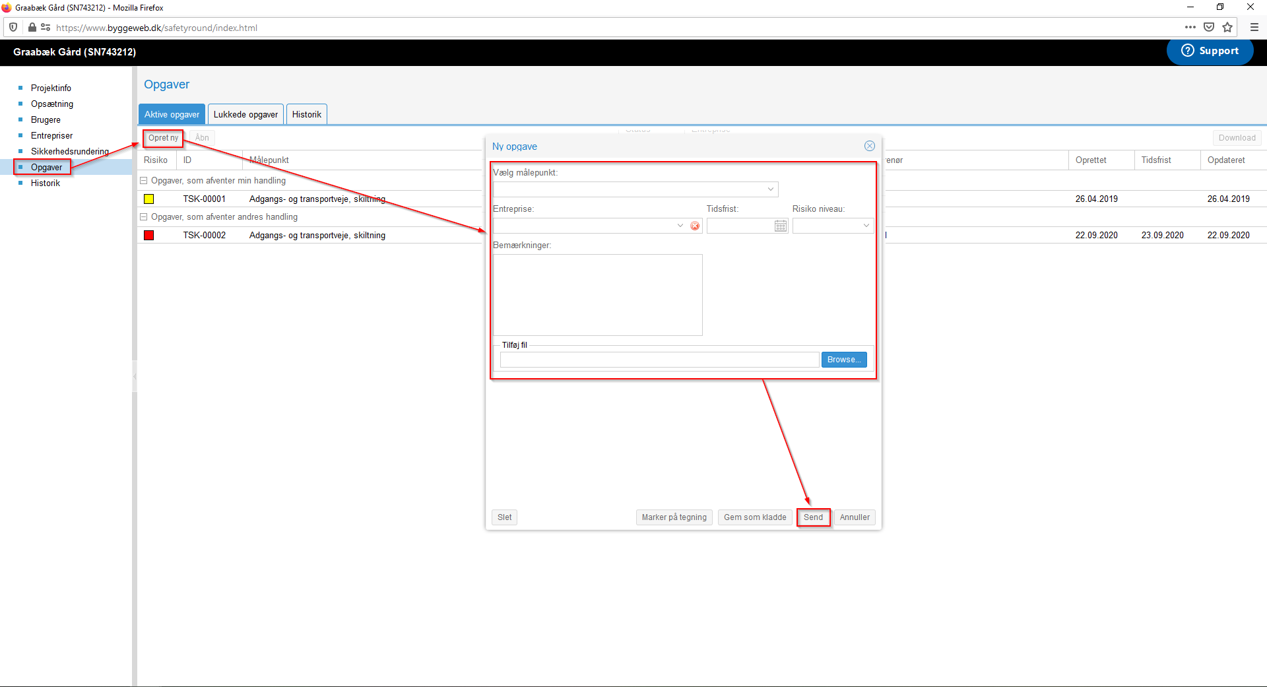
Task: Click the Save to Pocket icon
Action: [x=1209, y=27]
